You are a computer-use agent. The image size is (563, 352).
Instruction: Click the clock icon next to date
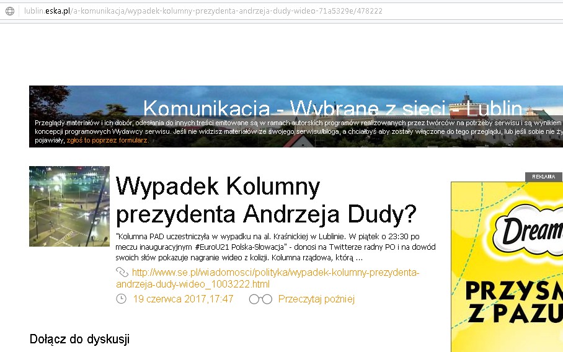click(122, 299)
